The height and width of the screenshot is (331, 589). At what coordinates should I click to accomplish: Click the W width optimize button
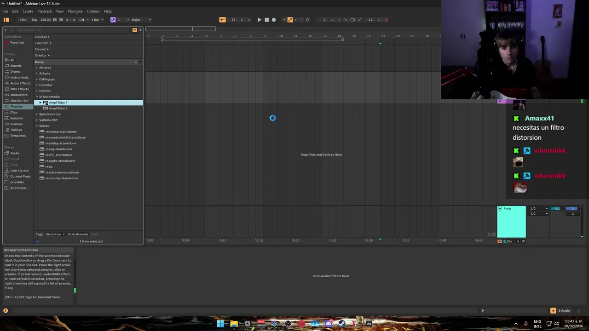point(523,241)
